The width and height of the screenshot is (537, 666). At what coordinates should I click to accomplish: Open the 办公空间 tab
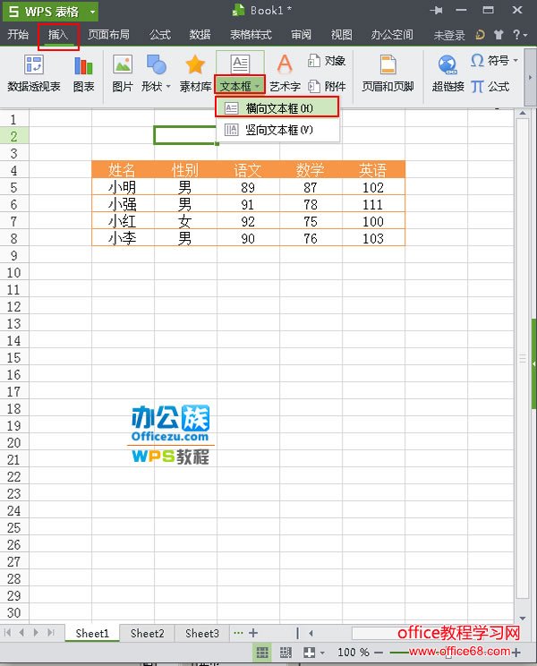(x=392, y=34)
